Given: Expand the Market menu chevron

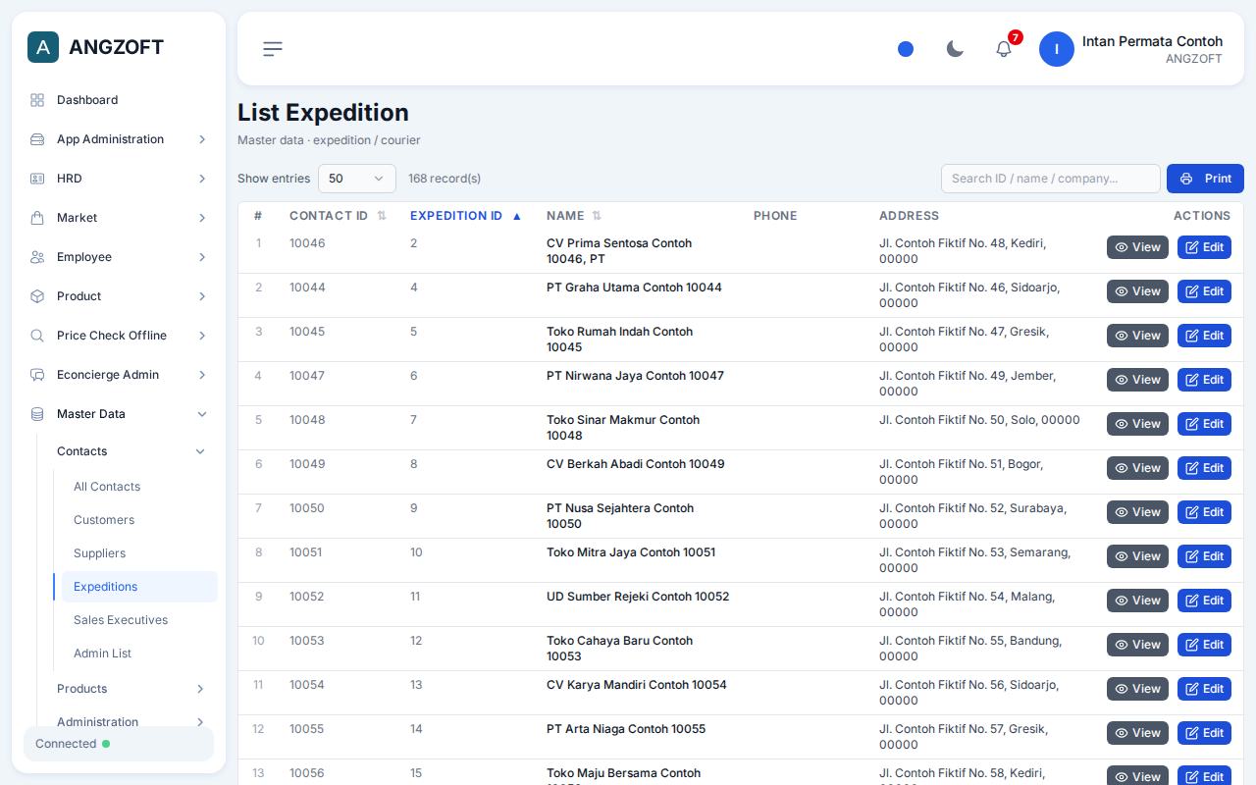Looking at the screenshot, I should [202, 218].
